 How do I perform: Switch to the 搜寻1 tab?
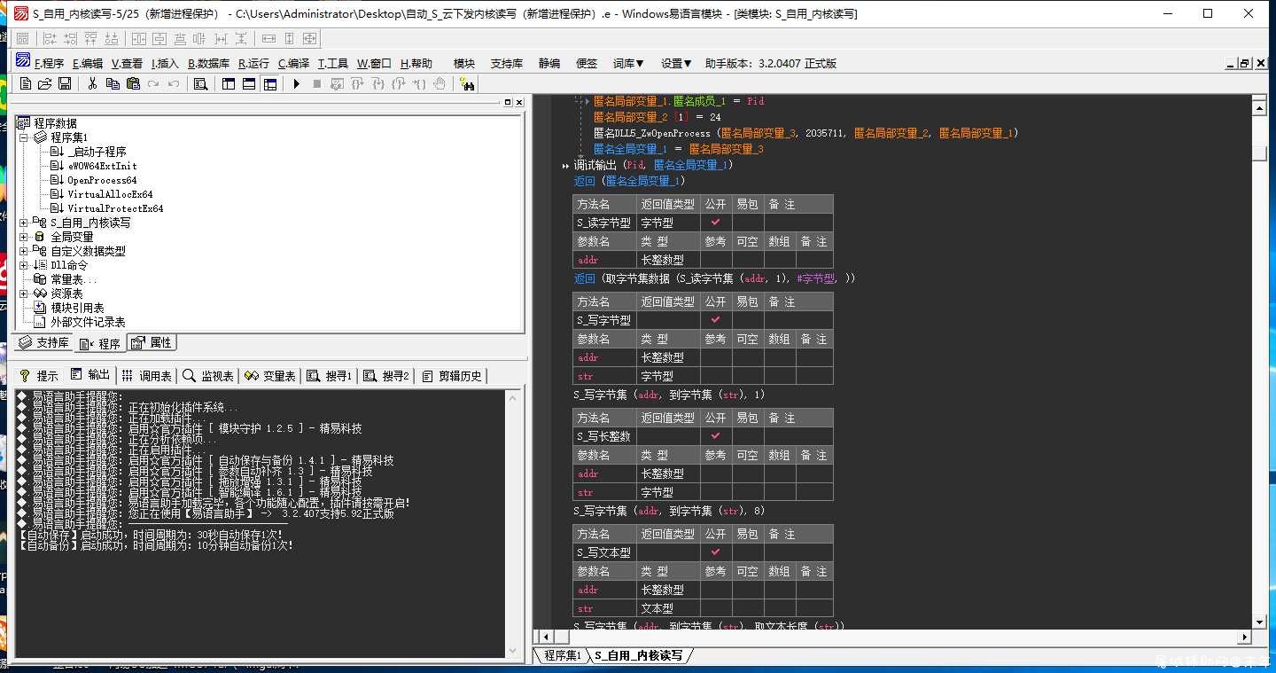(x=330, y=376)
